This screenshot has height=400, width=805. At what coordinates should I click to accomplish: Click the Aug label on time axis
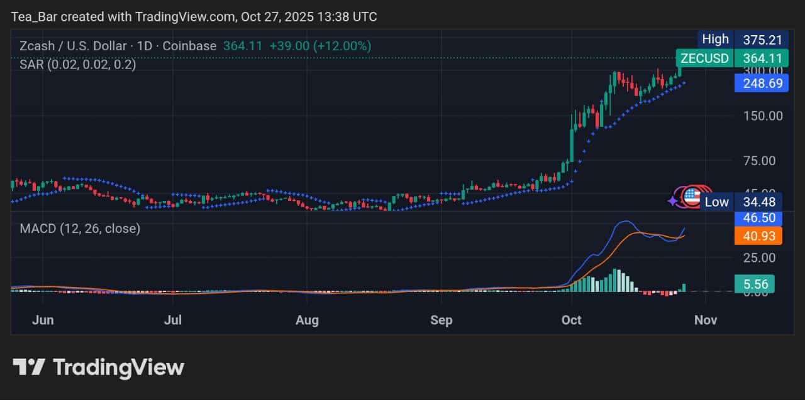(307, 320)
